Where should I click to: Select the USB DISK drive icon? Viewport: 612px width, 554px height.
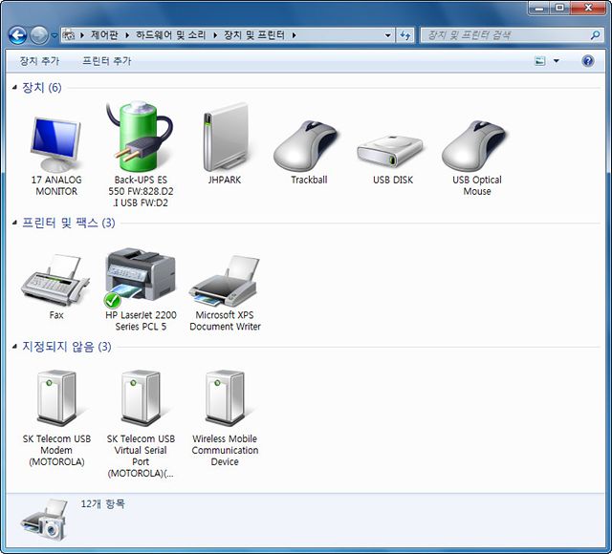tap(390, 152)
